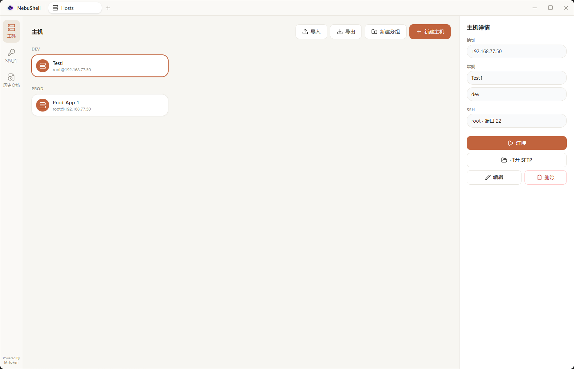Click the NebuShell logo icon
The height and width of the screenshot is (369, 574).
(x=10, y=8)
